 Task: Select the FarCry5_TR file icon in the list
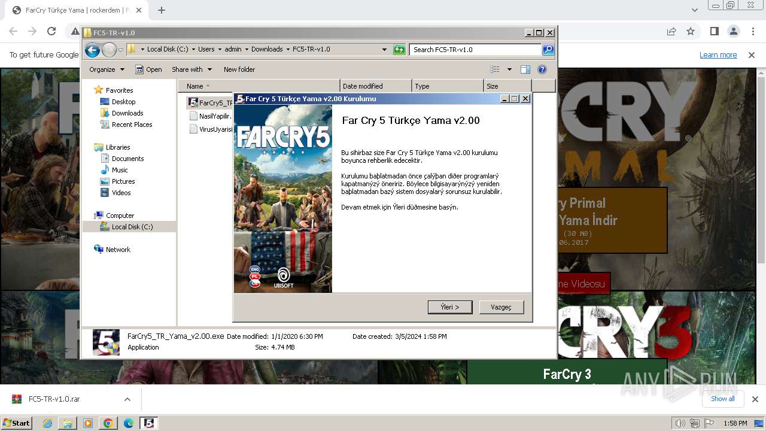pyautogui.click(x=193, y=102)
